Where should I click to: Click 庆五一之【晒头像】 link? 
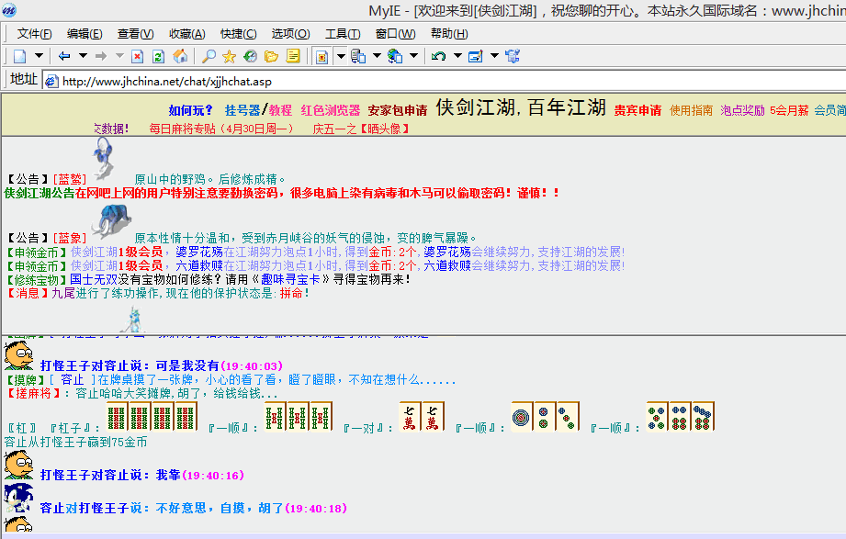pyautogui.click(x=362, y=129)
